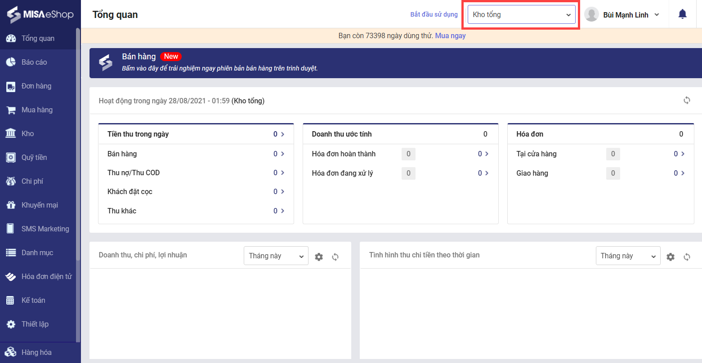Click the Giao hàng count box
The width and height of the screenshot is (702, 363).
613,173
